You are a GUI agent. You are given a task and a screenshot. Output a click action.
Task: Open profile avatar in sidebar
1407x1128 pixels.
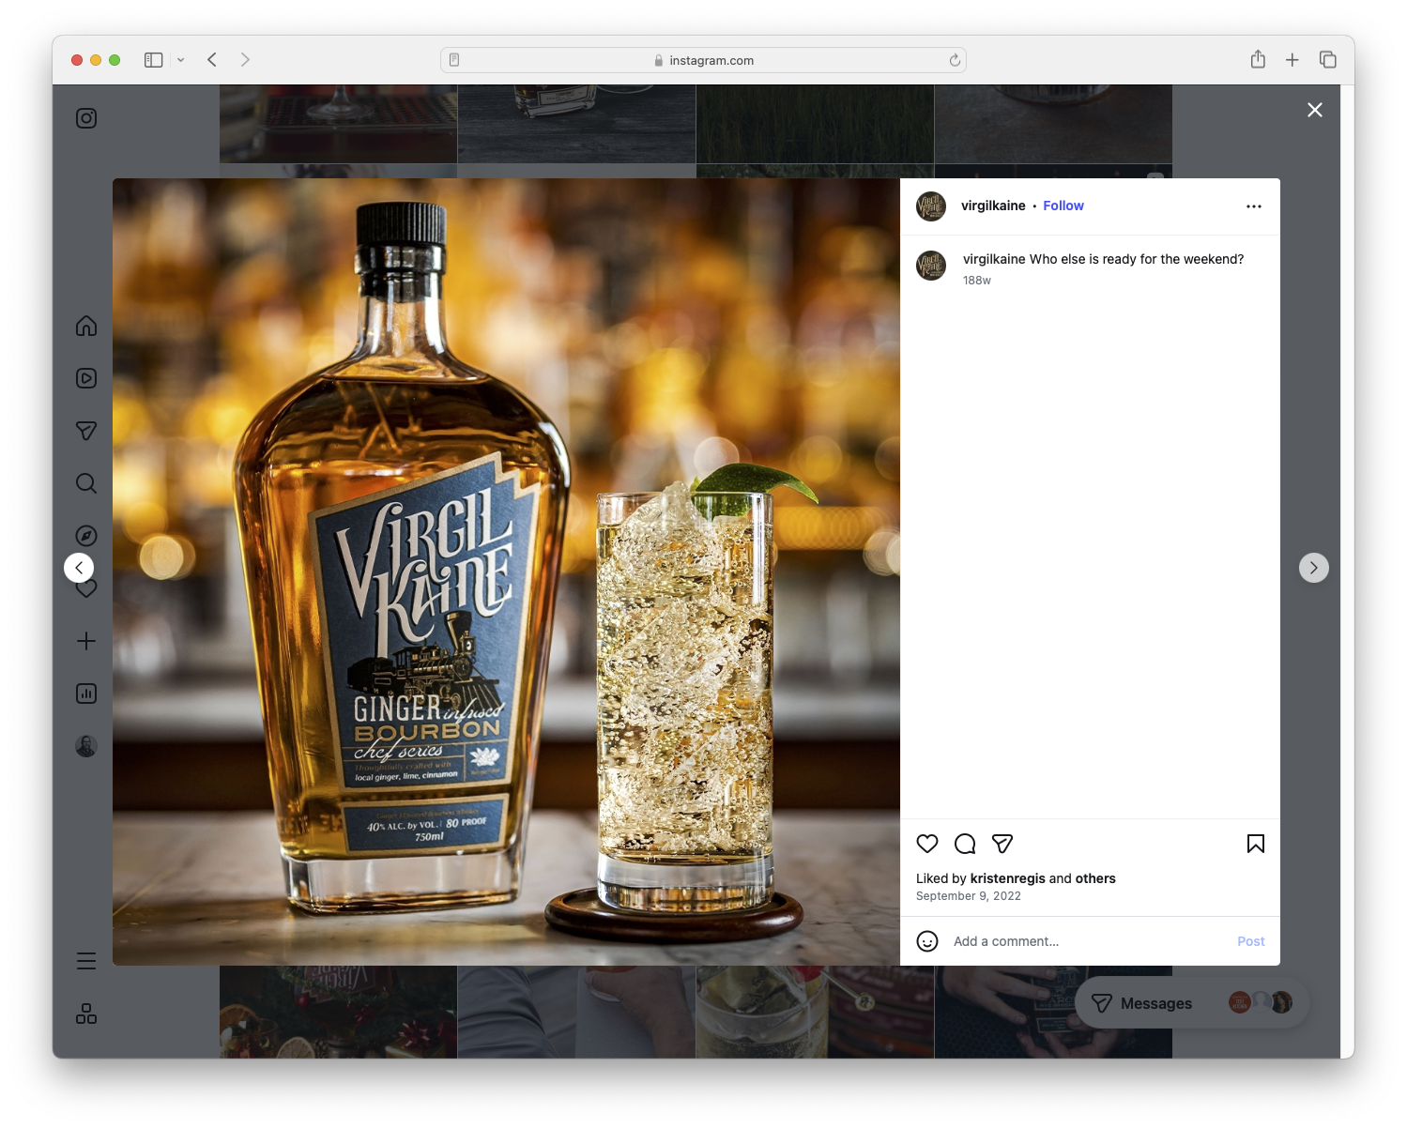point(86,746)
